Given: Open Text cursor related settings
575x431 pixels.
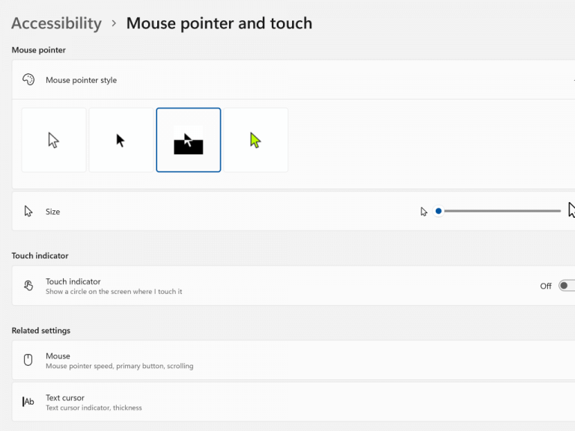Looking at the screenshot, I should (293, 402).
